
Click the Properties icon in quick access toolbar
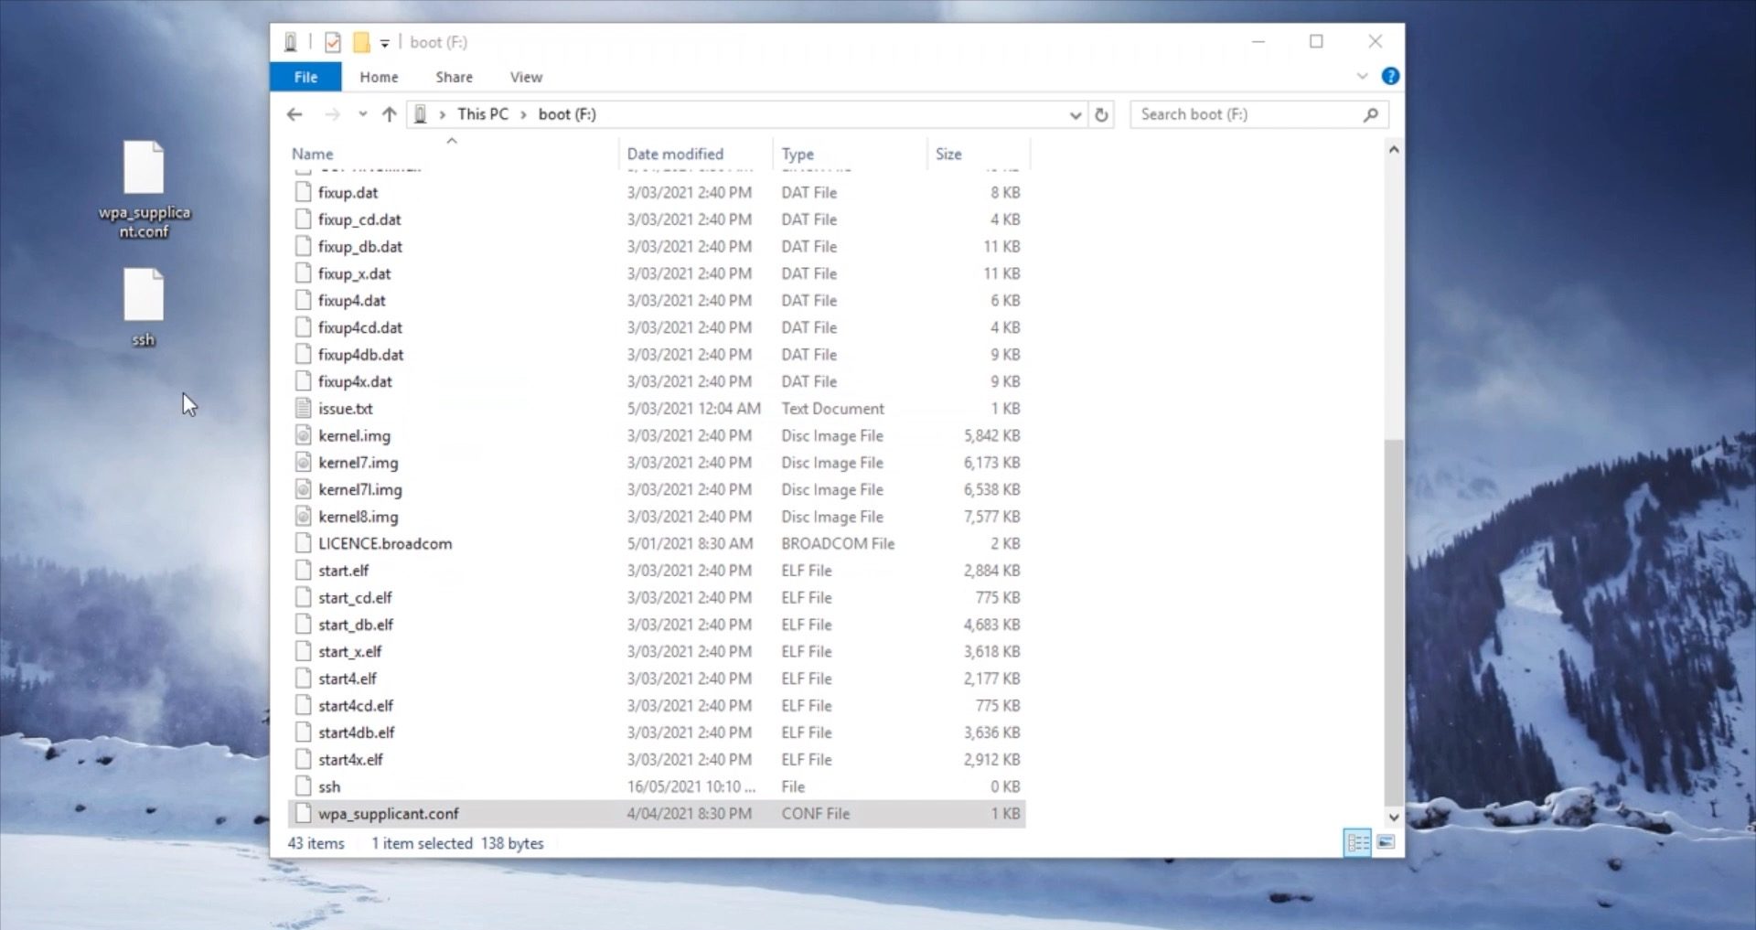[333, 42]
